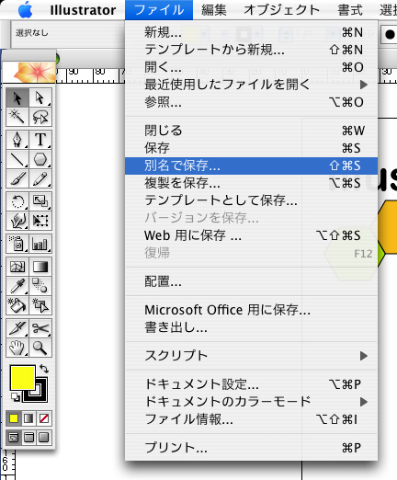The height and width of the screenshot is (480, 397).
Task: Choose テンプレートから新規...
Action: [x=251, y=50]
